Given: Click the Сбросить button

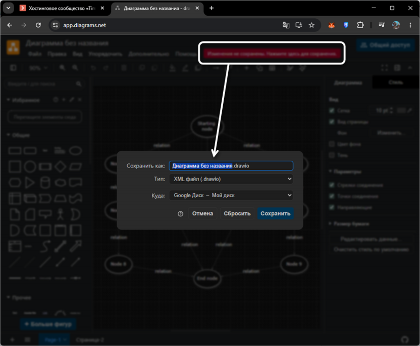Looking at the screenshot, I should pyautogui.click(x=237, y=213).
